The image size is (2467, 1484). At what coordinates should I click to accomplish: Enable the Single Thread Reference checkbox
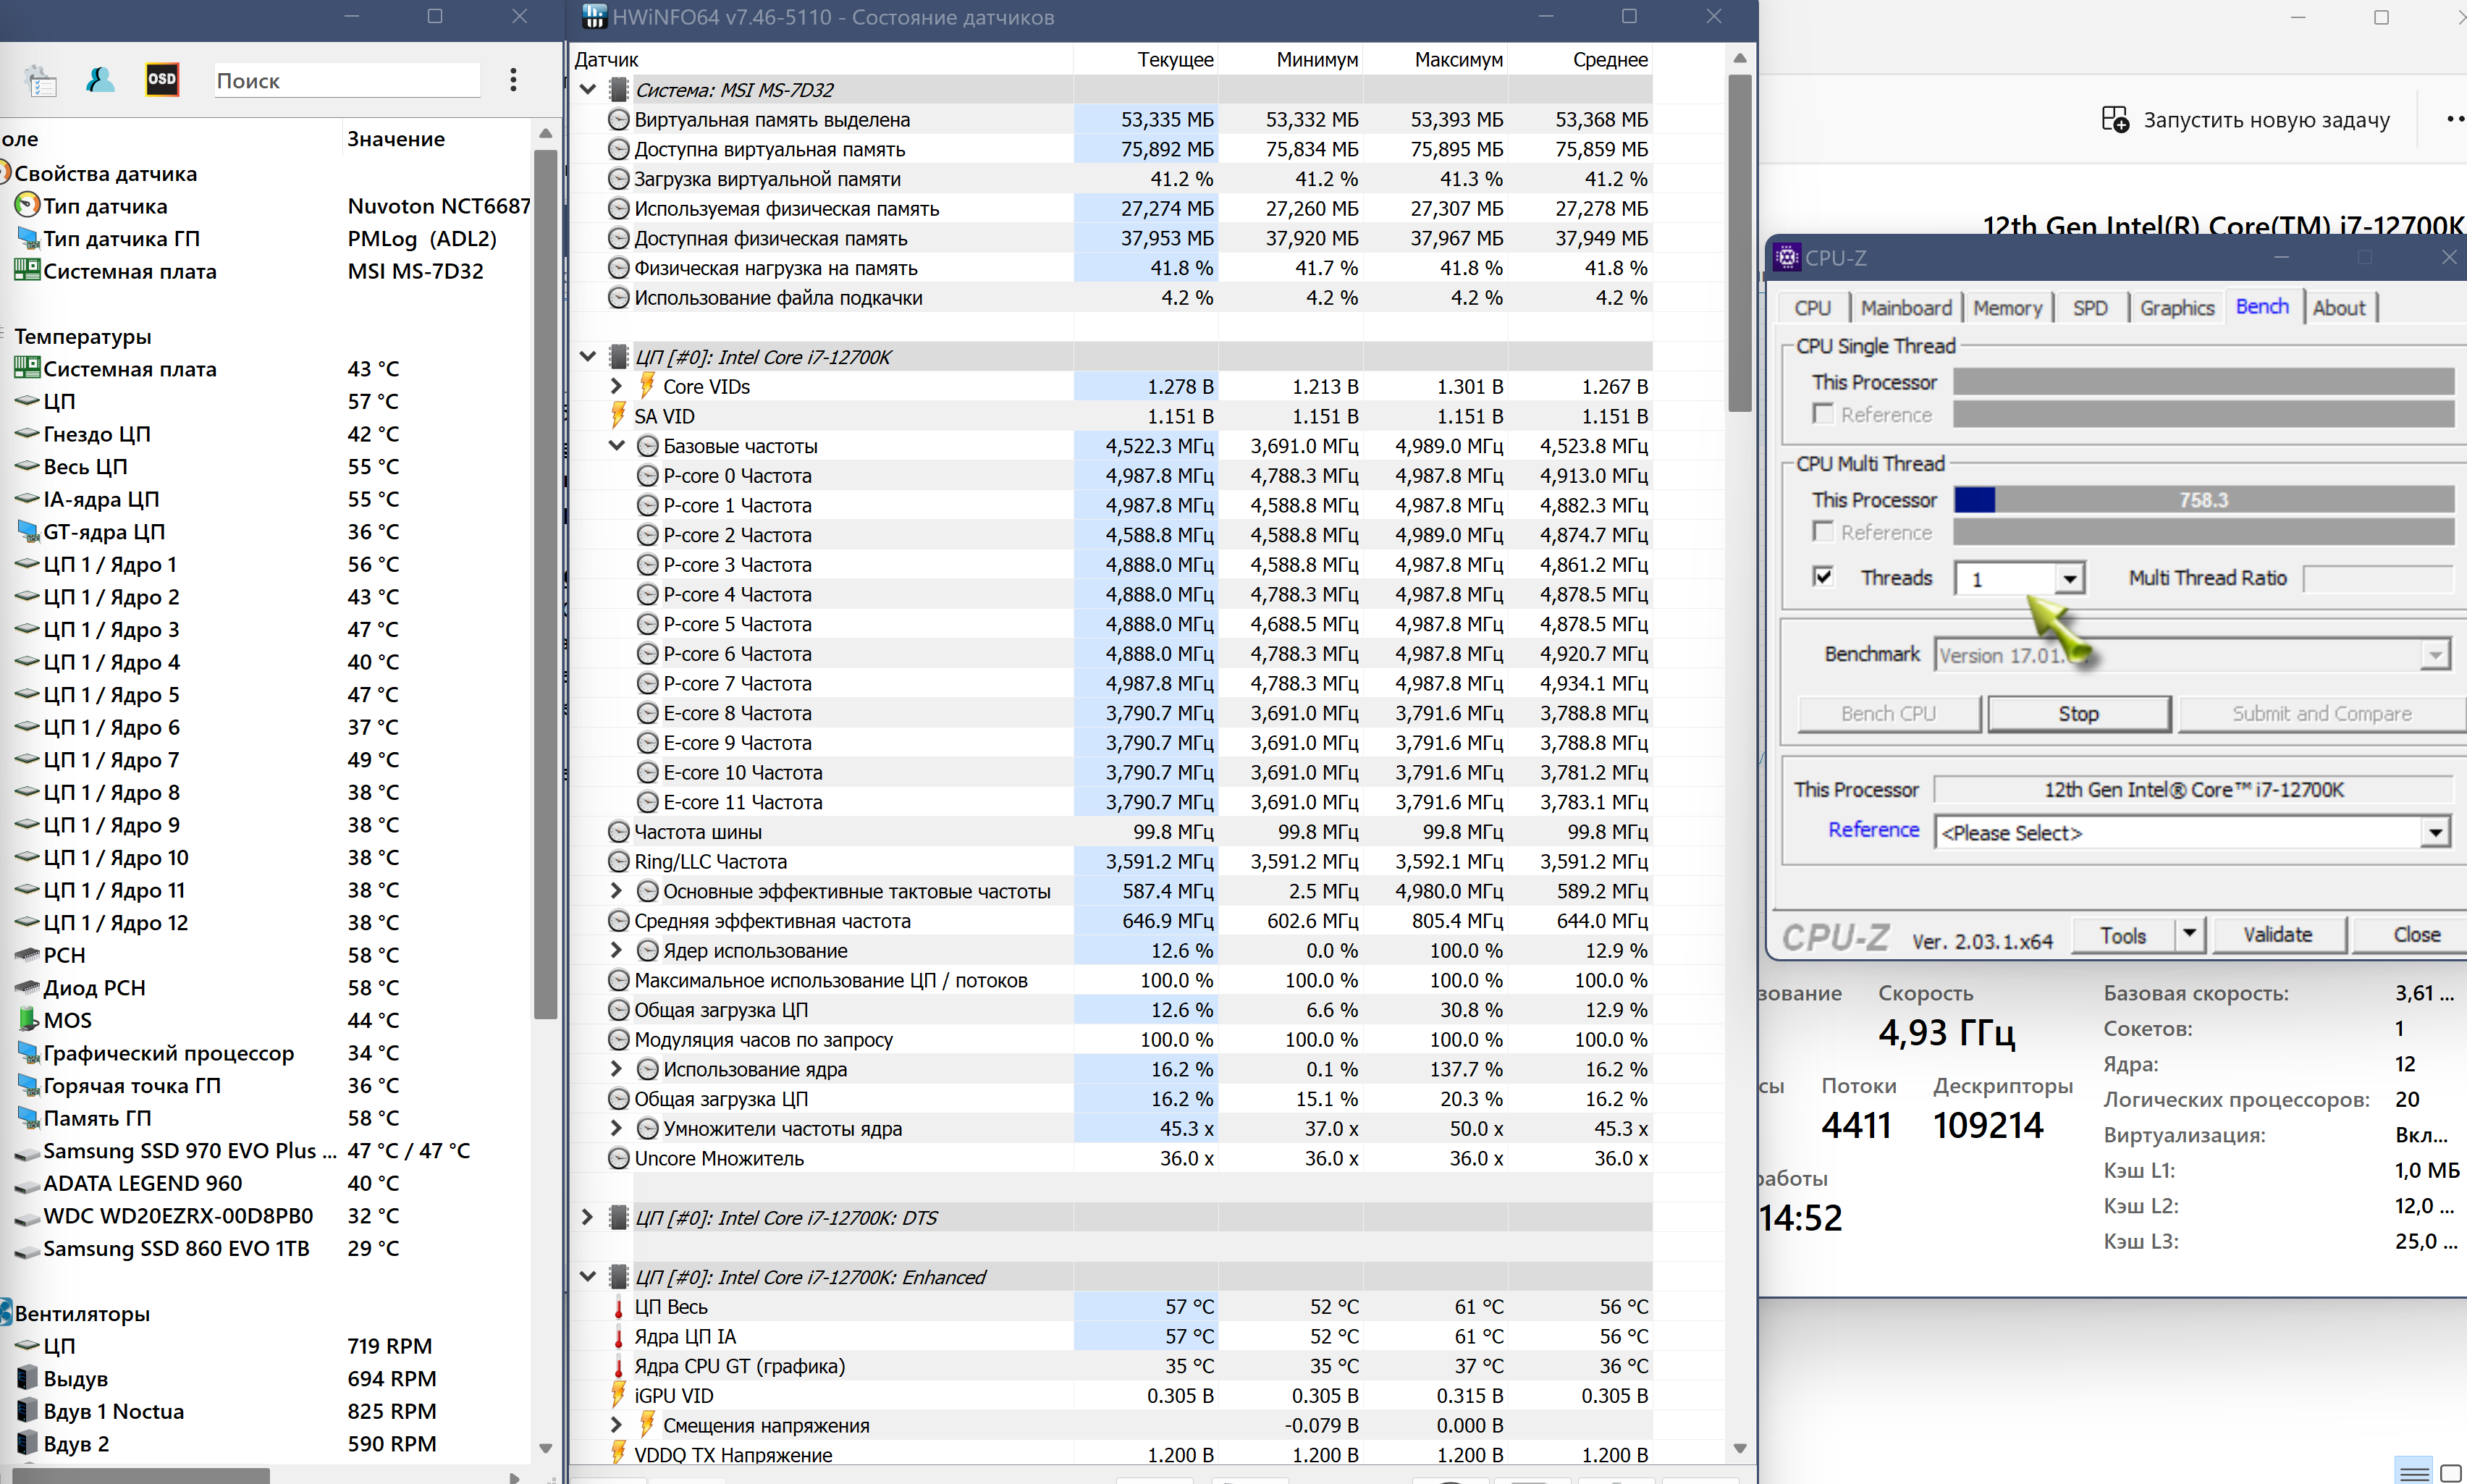1823,414
